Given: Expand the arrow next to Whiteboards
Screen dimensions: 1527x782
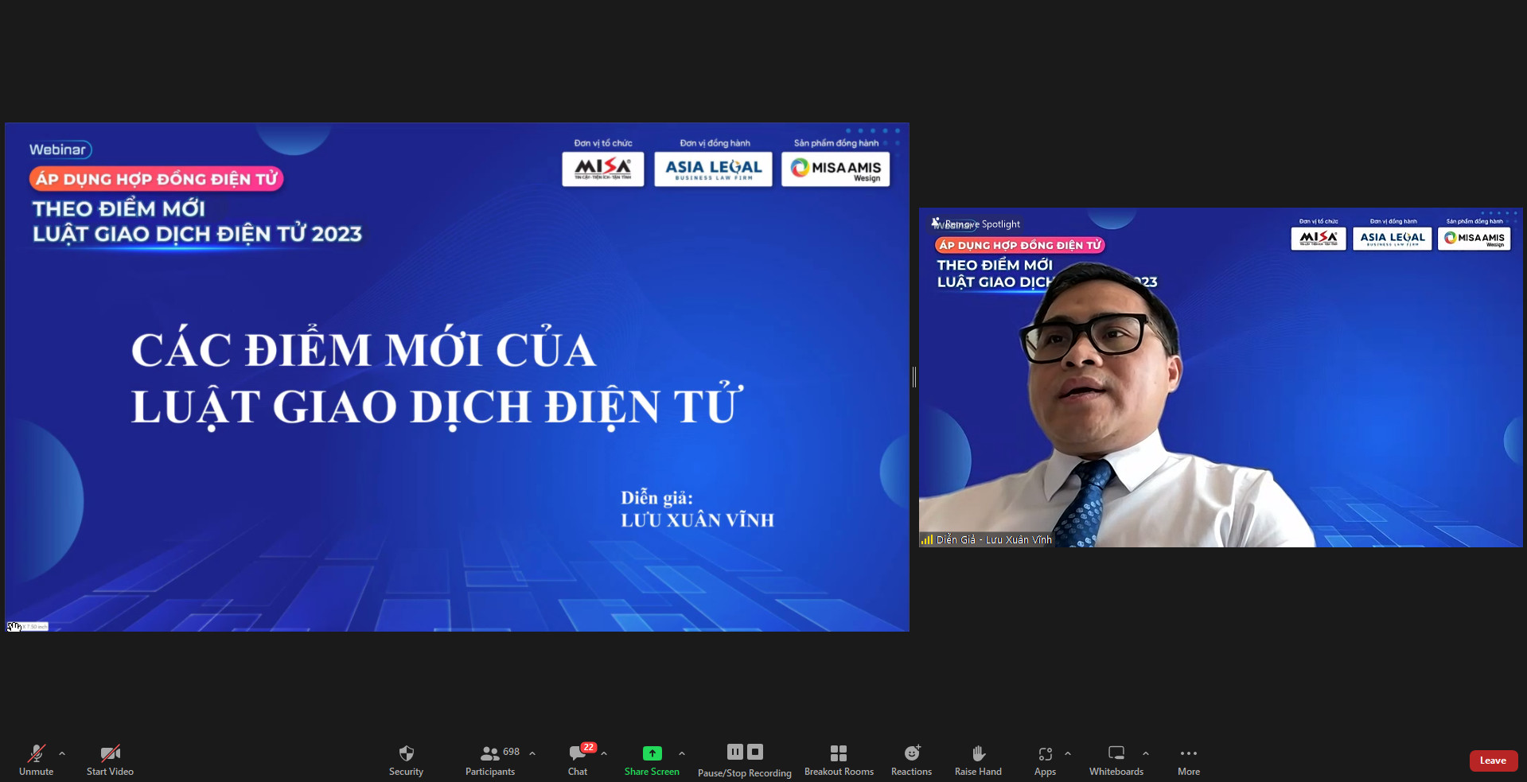Looking at the screenshot, I should tap(1146, 753).
